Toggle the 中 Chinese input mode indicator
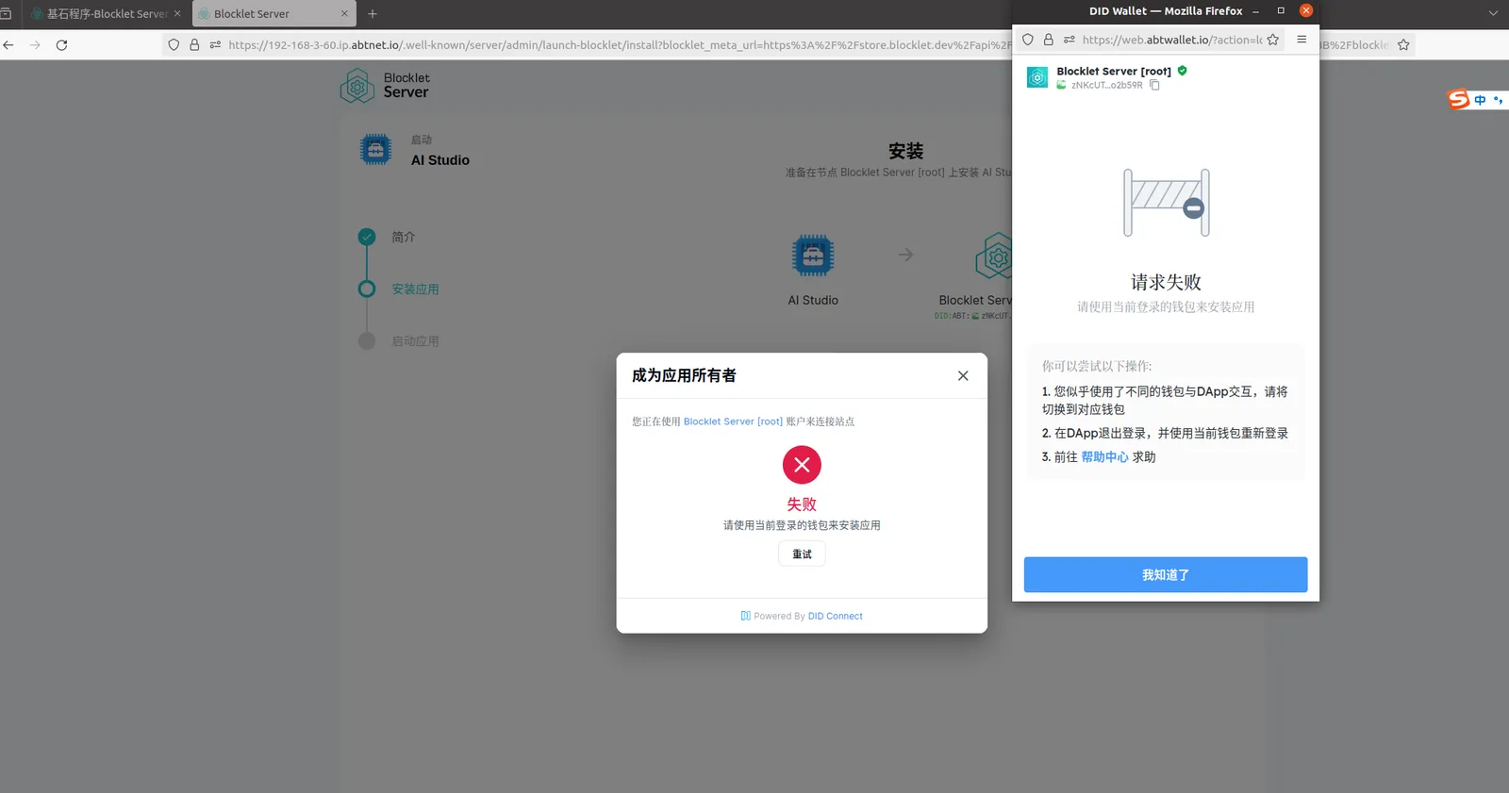1509x793 pixels. pyautogui.click(x=1480, y=100)
